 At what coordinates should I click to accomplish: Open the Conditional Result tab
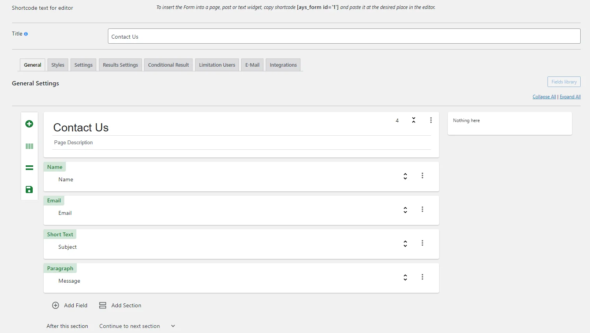(x=168, y=65)
